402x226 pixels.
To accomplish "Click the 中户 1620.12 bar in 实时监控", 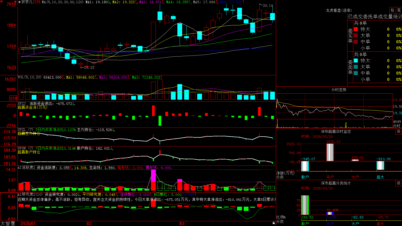I will click(330, 152).
